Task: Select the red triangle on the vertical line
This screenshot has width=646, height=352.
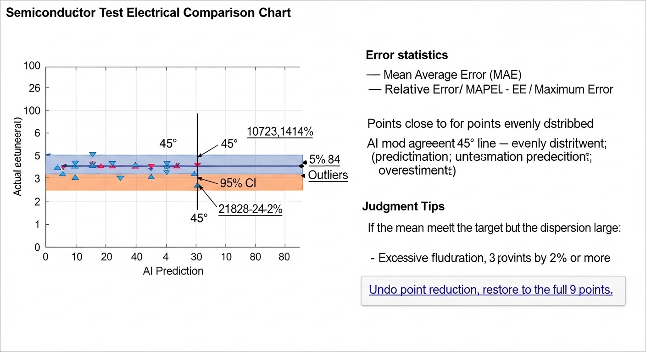Action: (x=197, y=165)
